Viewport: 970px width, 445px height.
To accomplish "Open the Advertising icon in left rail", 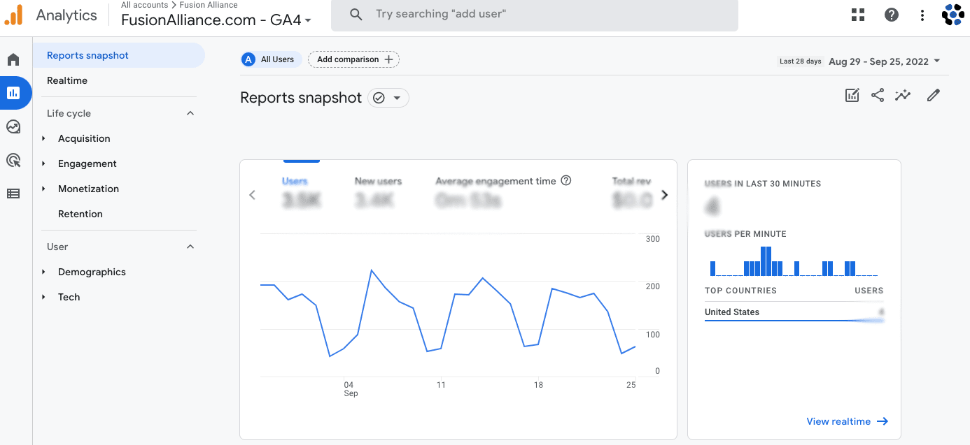I will tap(13, 161).
